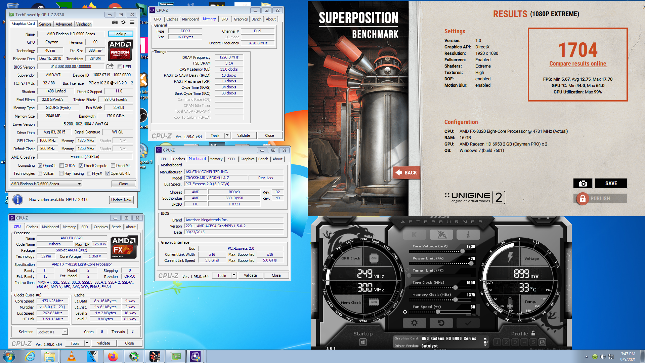Click the Memory Clock slider handle

tap(455, 300)
